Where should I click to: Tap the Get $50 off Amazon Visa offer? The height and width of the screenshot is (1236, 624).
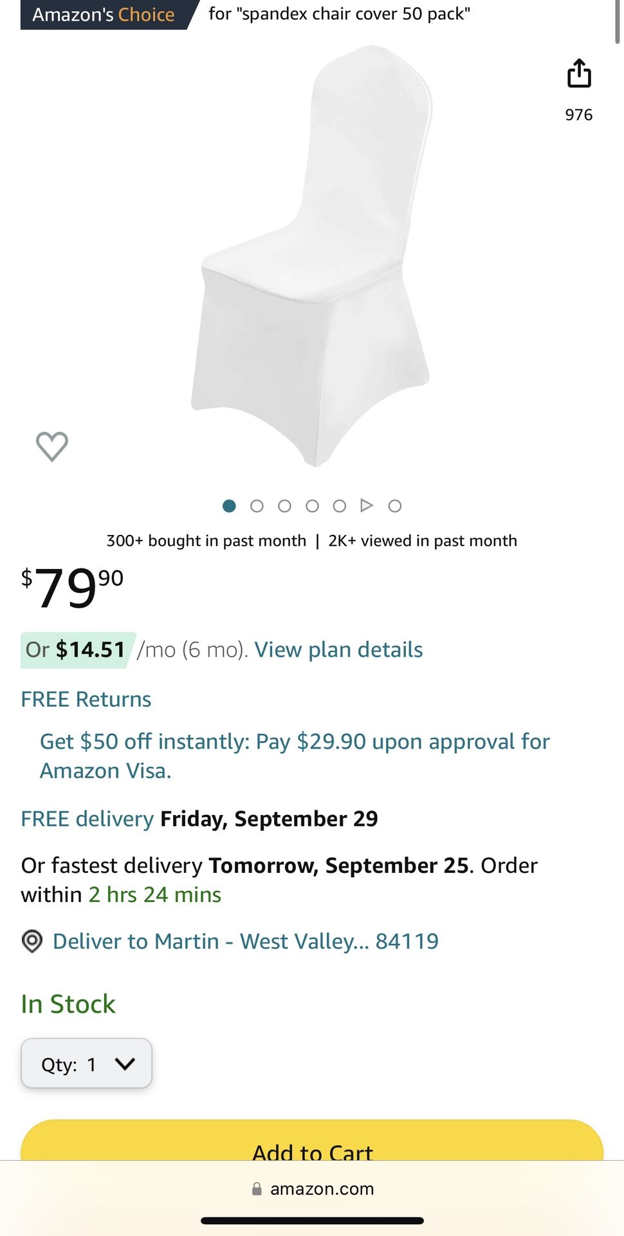[x=295, y=756]
